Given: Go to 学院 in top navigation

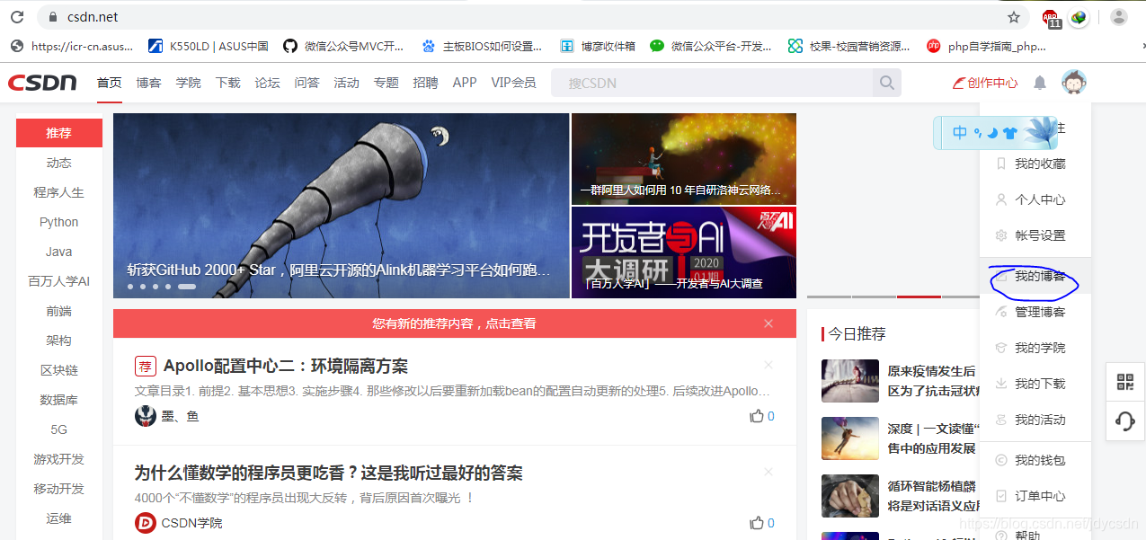Looking at the screenshot, I should pos(188,83).
